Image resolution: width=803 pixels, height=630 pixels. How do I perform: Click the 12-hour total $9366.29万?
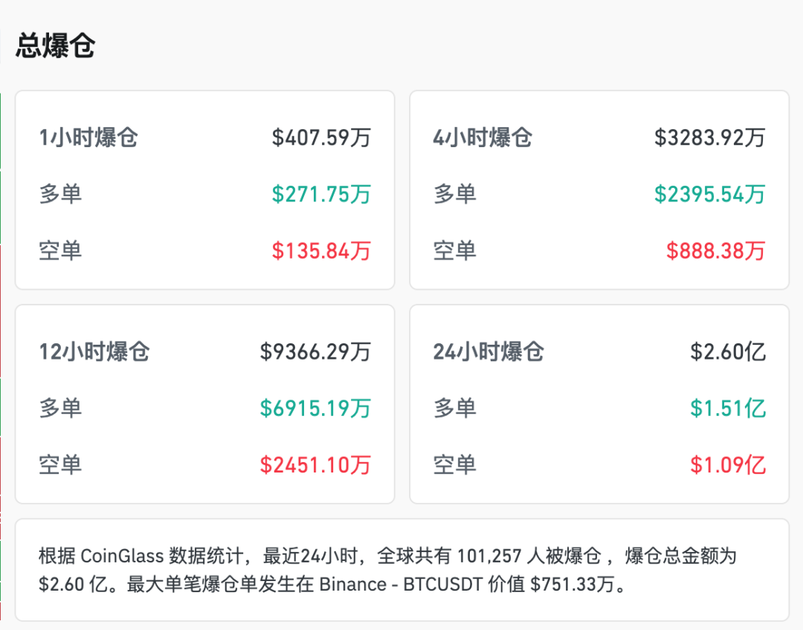pyautogui.click(x=315, y=351)
